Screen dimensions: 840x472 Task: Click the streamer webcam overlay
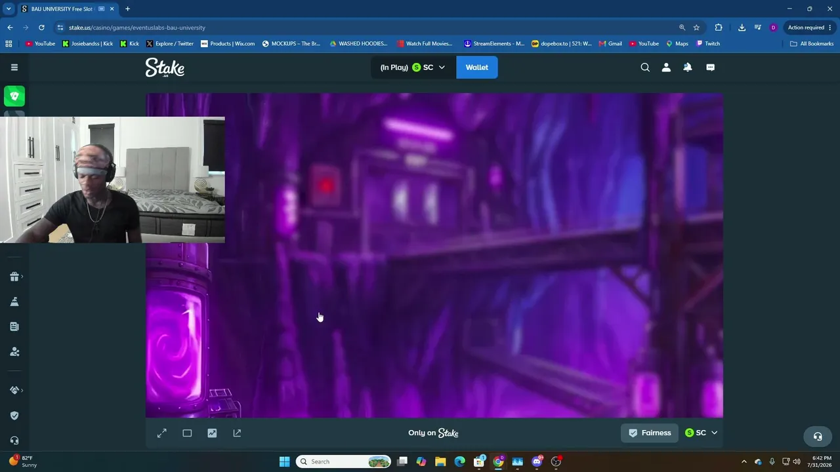pyautogui.click(x=112, y=180)
